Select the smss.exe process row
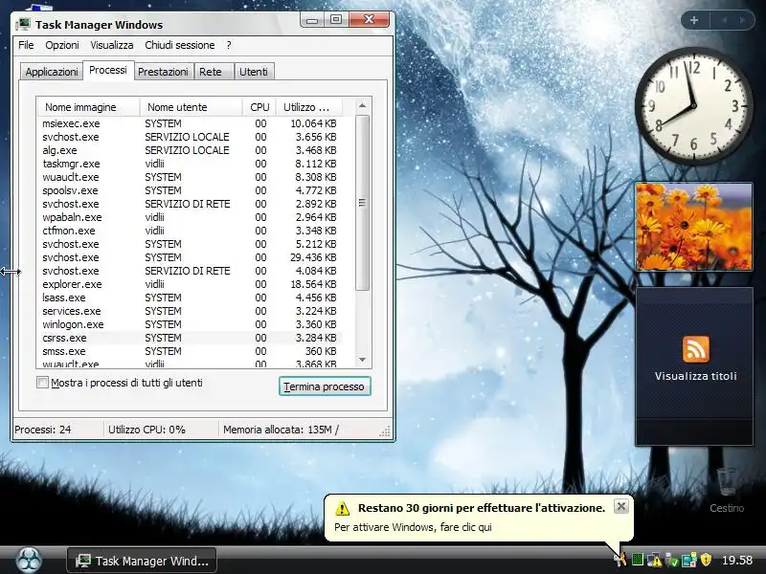This screenshot has width=766, height=574. (x=190, y=351)
